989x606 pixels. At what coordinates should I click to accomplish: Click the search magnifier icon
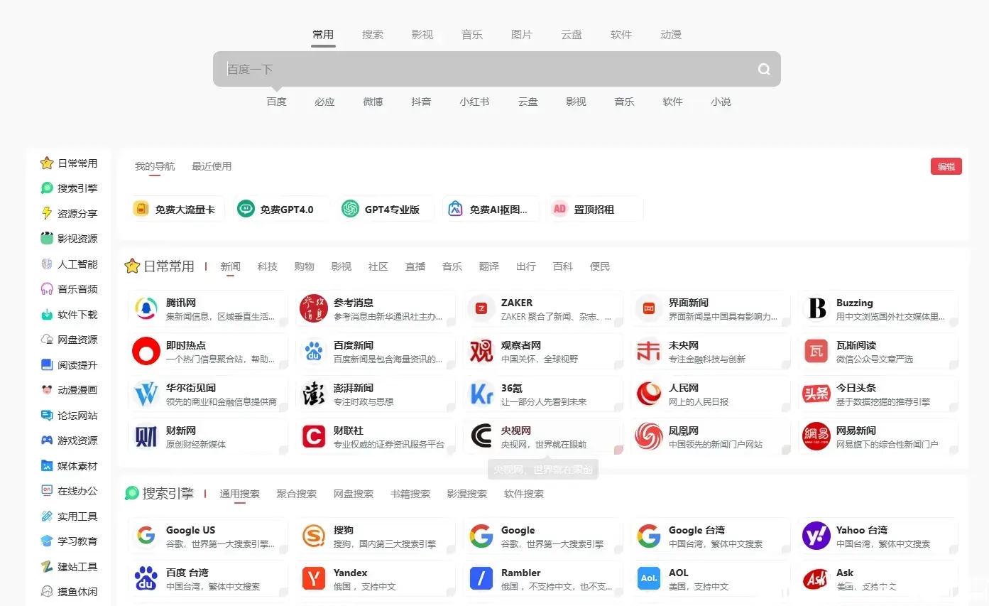[x=764, y=69]
